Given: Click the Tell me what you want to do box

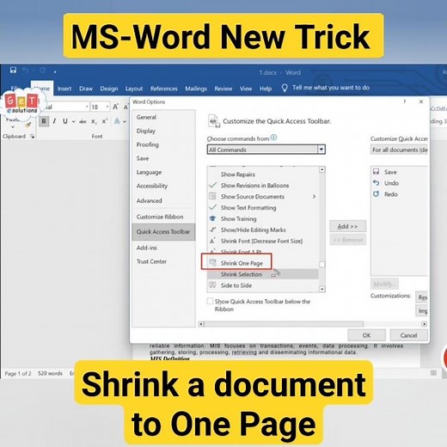Looking at the screenshot, I should coord(331,88).
